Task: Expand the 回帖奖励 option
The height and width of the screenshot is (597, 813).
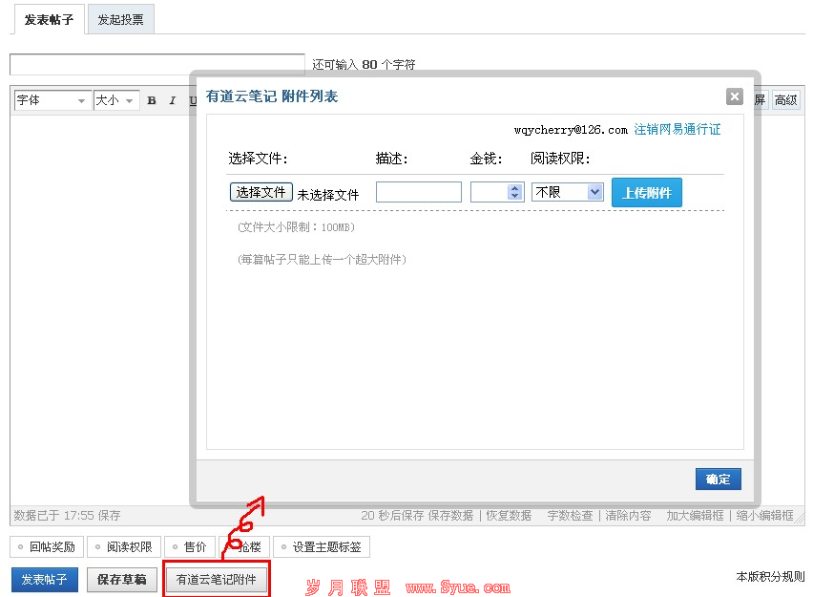Action: coord(47,546)
